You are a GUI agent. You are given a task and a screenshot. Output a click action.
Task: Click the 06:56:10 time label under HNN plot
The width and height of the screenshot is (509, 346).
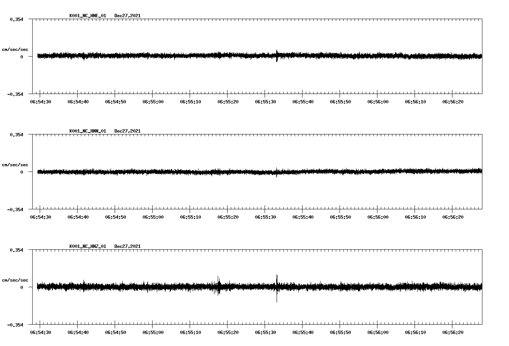pos(415,217)
